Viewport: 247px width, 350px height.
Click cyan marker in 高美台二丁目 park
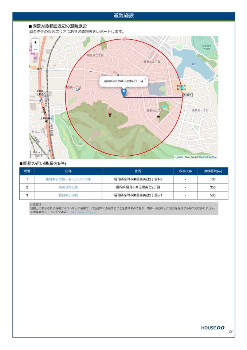[x=164, y=106]
